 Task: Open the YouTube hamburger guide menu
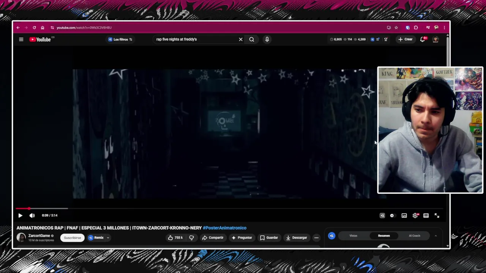21,39
